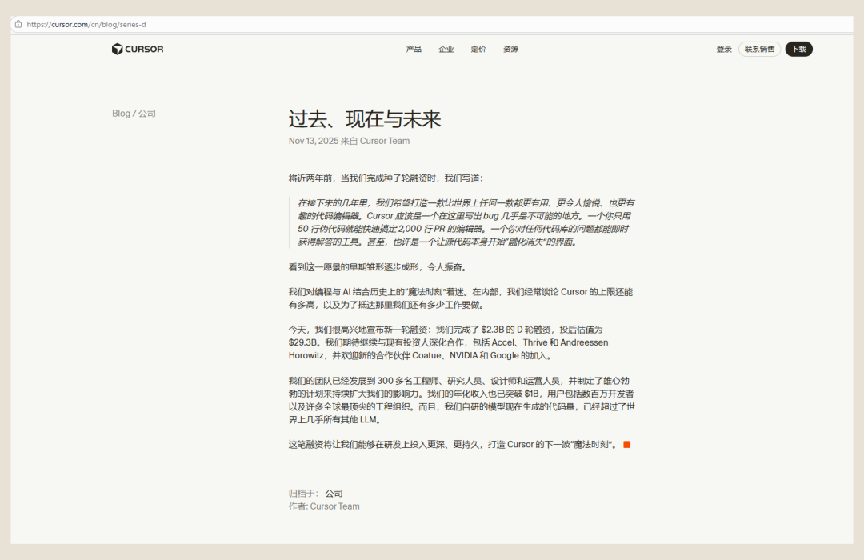Open the 企业 navigation item
The image size is (864, 560).
[x=446, y=50]
